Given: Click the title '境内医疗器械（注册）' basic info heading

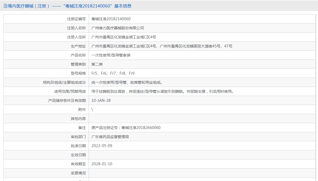Looking at the screenshot, I should click(70, 6).
